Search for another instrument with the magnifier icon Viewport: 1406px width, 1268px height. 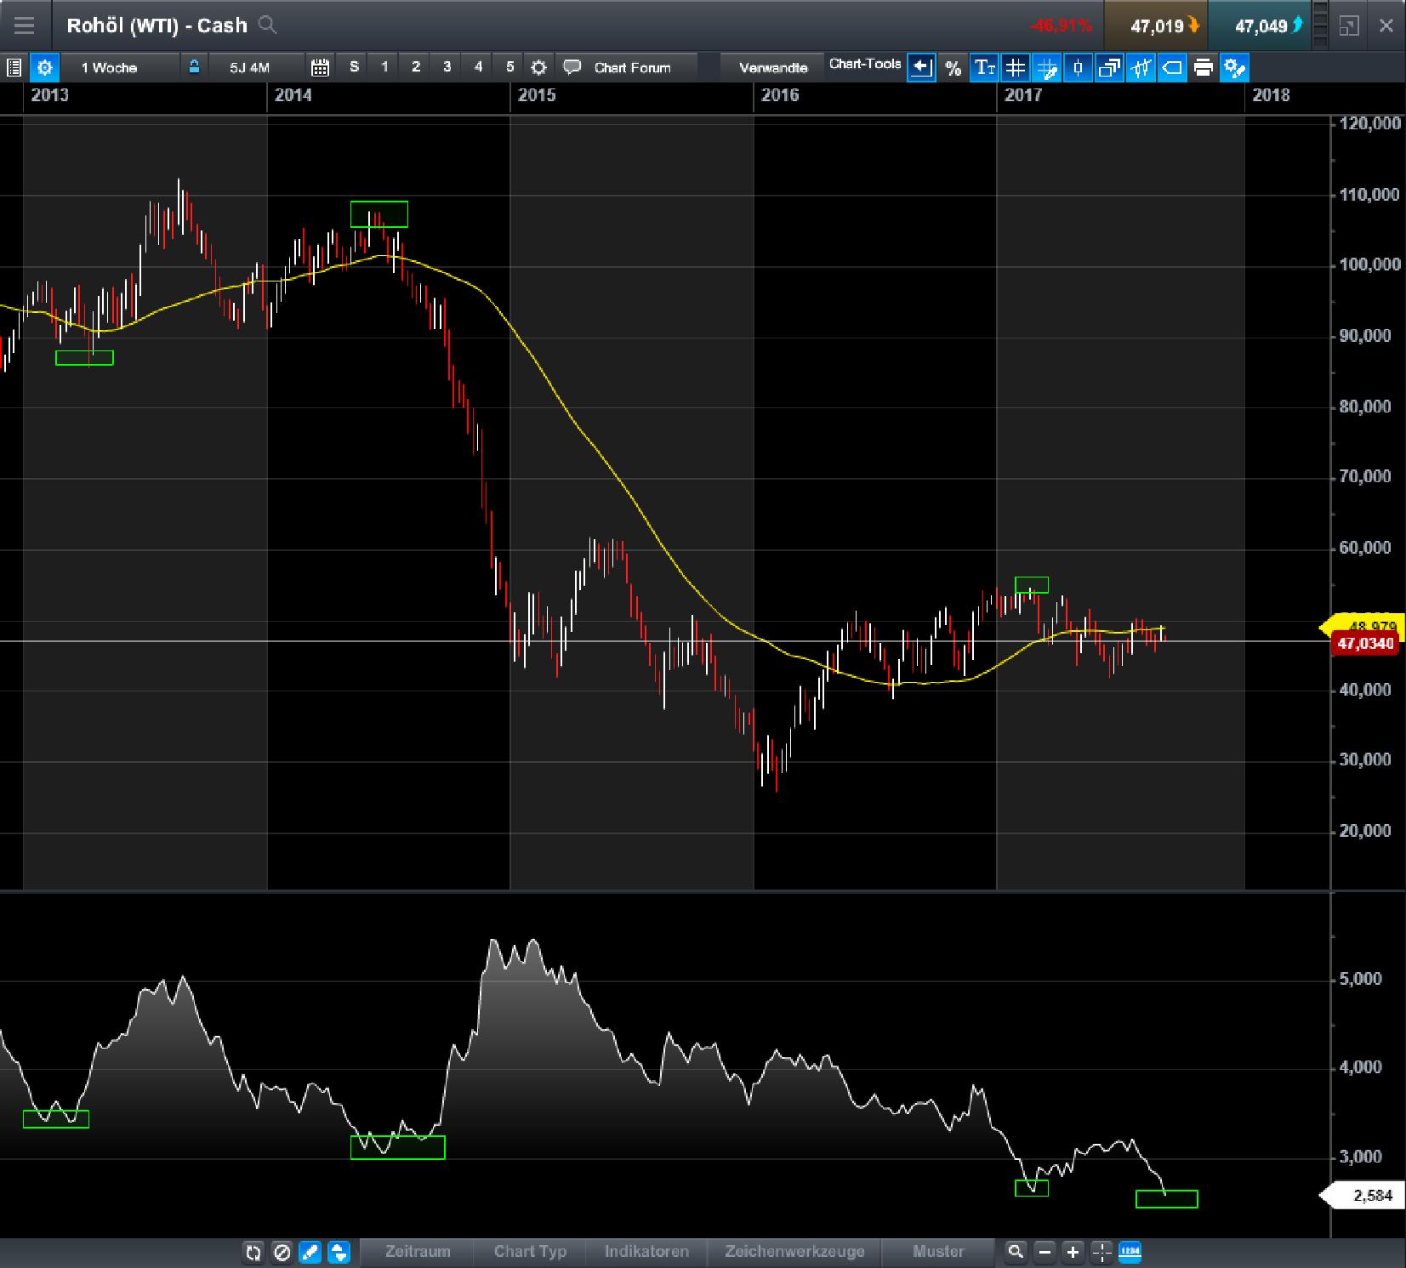click(267, 25)
